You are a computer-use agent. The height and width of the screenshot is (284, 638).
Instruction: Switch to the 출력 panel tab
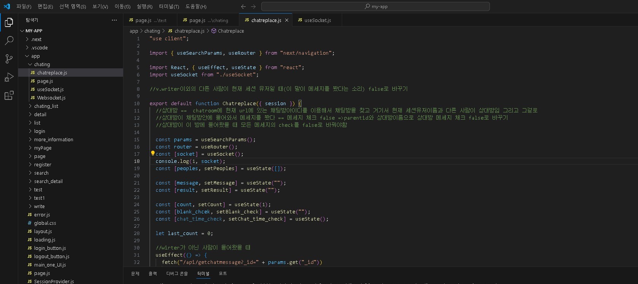[153, 273]
